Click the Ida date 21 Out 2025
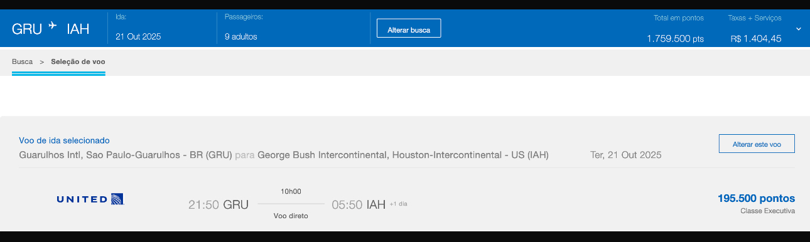 138,36
